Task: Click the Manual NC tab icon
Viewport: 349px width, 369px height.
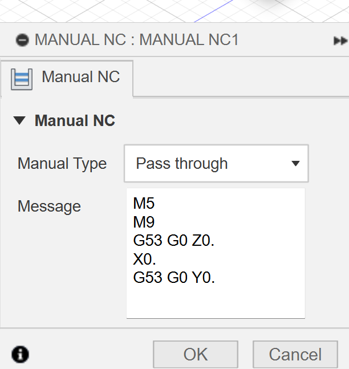Action: 22,79
